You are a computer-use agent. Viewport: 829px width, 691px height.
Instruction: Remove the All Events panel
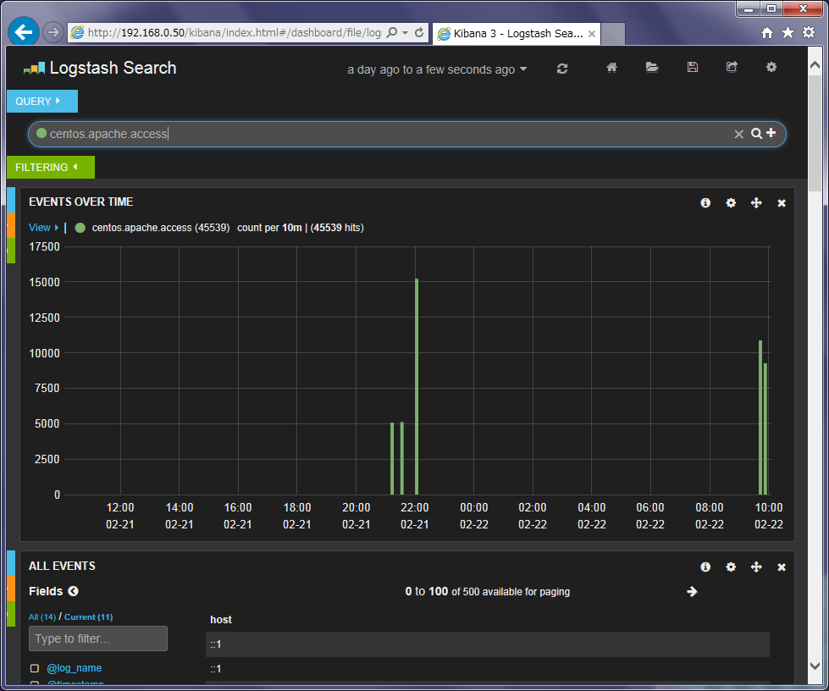(x=782, y=567)
